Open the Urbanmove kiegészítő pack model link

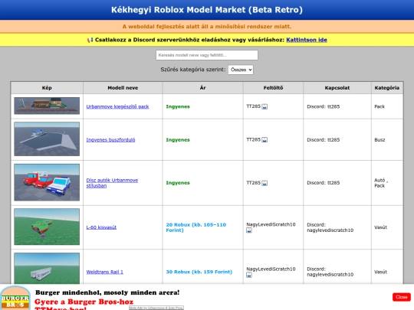click(117, 106)
